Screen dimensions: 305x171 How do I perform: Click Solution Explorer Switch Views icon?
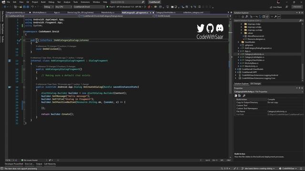(246, 17)
